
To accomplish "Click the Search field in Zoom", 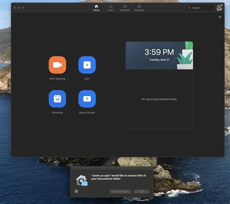I will (200, 8).
